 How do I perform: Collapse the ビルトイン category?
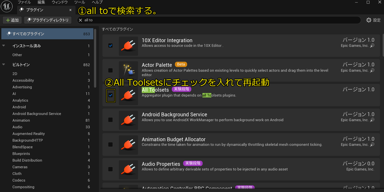(4, 65)
